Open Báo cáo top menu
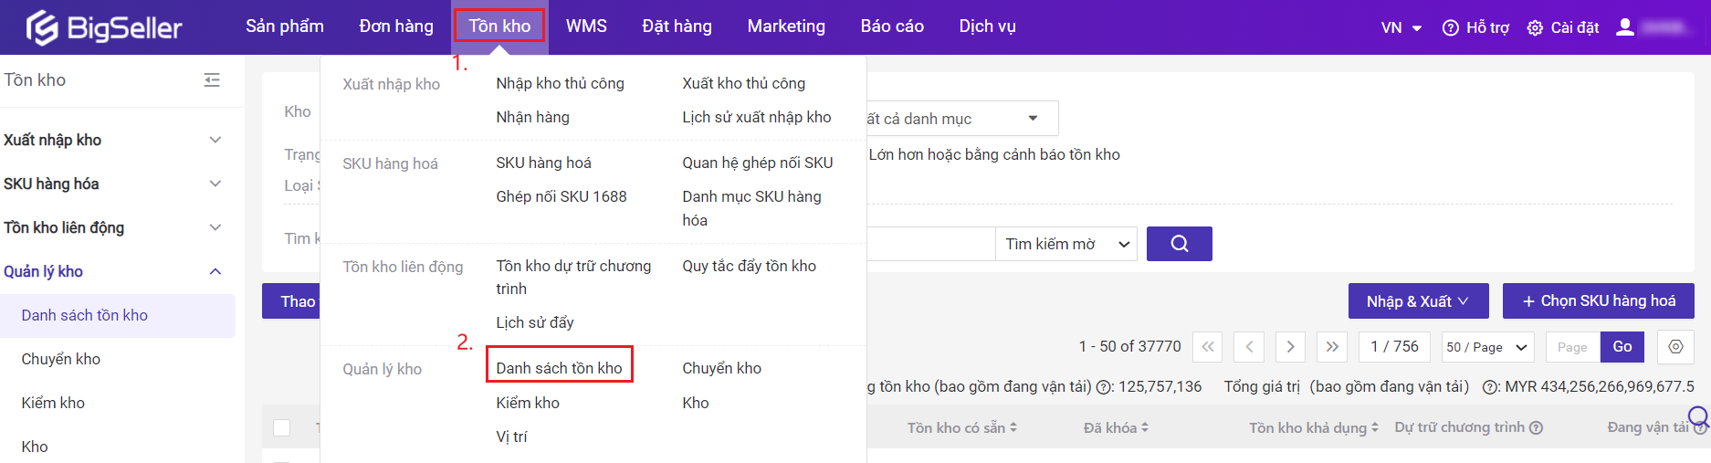Image resolution: width=1711 pixels, height=463 pixels. 892,26
